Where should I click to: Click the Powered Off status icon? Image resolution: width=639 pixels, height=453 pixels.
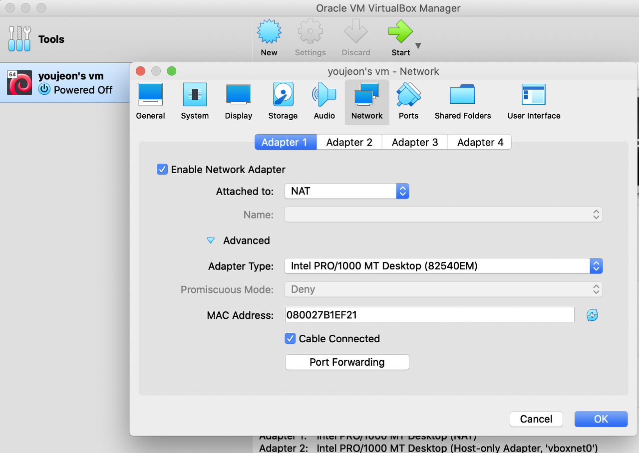tap(44, 89)
